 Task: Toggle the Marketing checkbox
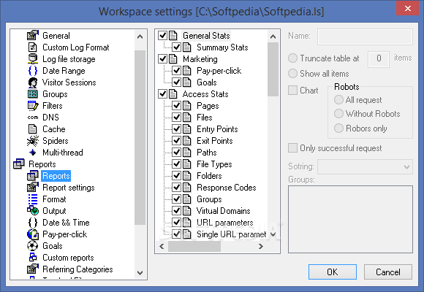tap(162, 59)
